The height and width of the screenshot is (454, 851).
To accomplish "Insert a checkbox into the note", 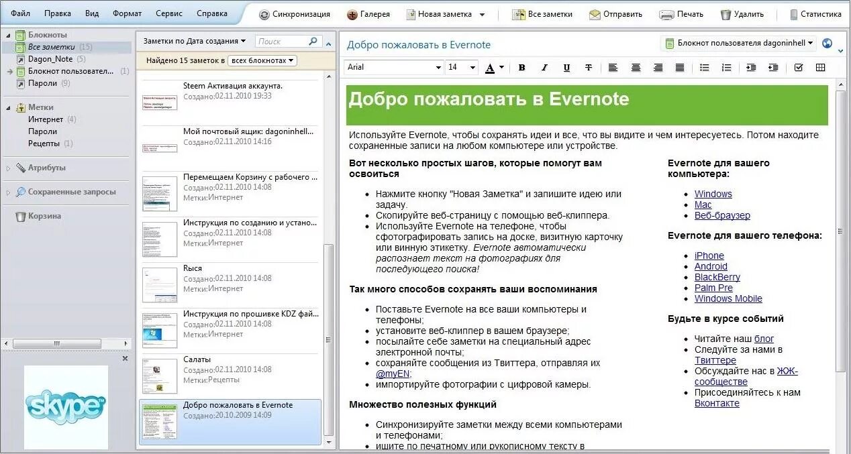I will (x=798, y=67).
